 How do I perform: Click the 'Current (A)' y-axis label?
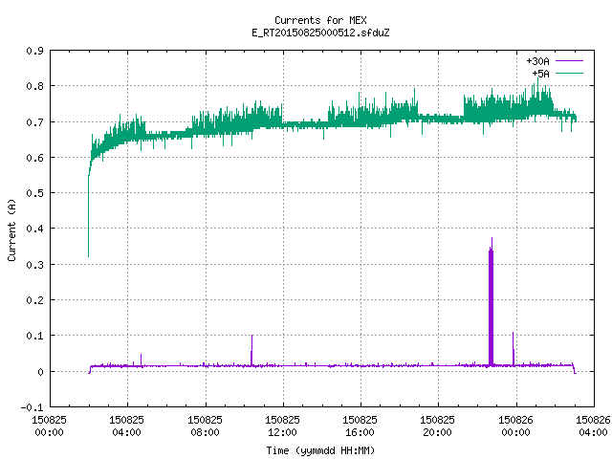tap(11, 229)
